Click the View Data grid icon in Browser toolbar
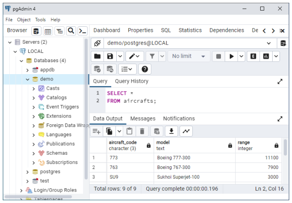The height and width of the screenshot is (203, 292). [x=48, y=31]
